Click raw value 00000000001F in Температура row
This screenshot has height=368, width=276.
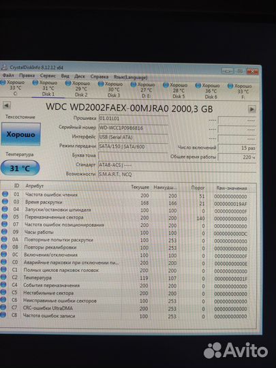click(x=231, y=279)
